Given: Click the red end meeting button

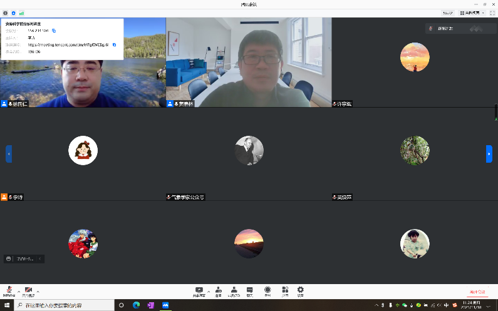Looking at the screenshot, I should pos(477,292).
